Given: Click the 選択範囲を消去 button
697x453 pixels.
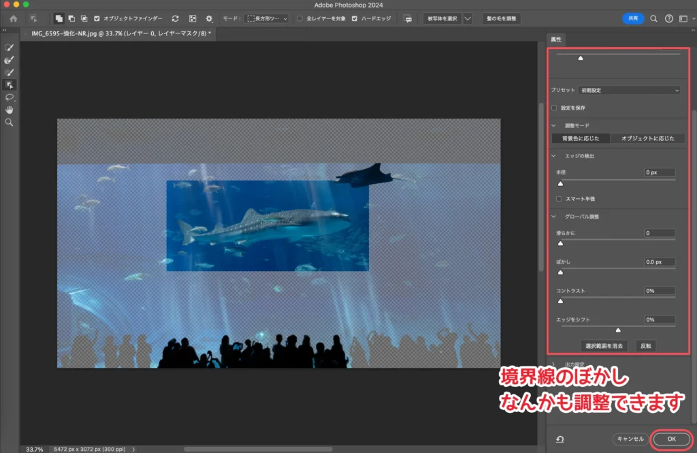Looking at the screenshot, I should click(605, 345).
